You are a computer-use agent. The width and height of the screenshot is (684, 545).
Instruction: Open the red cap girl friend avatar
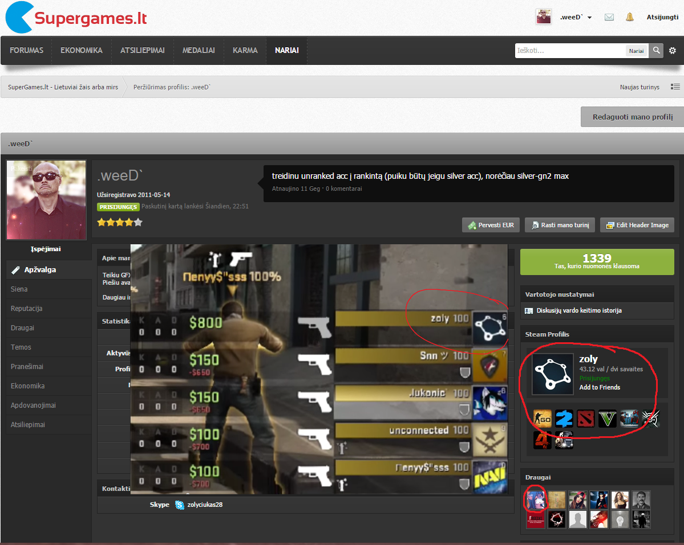pyautogui.click(x=577, y=500)
